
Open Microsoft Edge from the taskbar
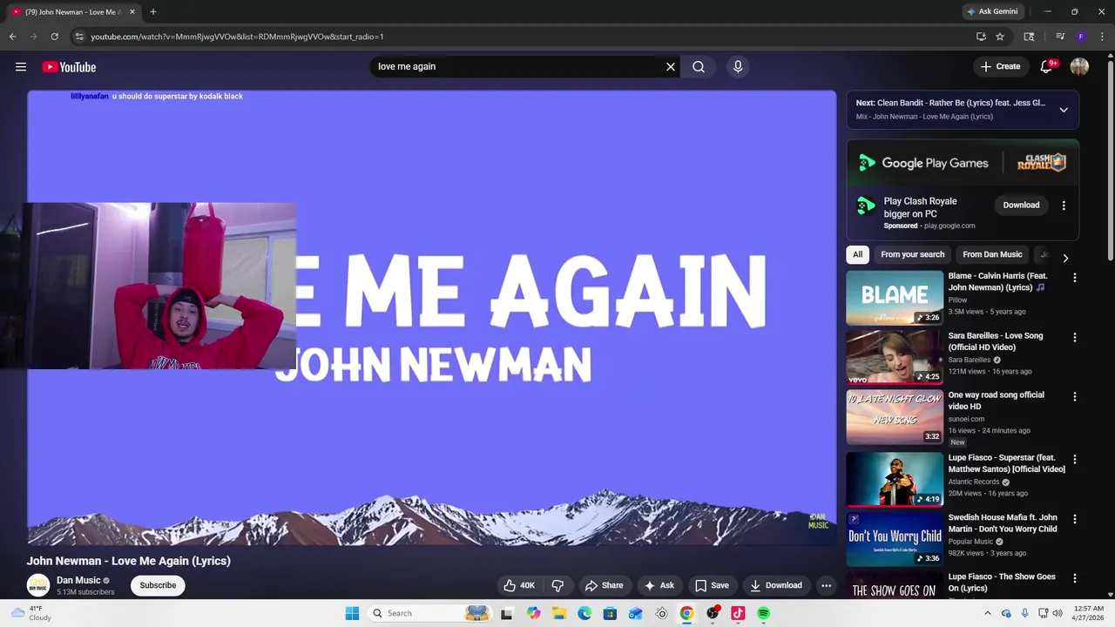click(585, 613)
